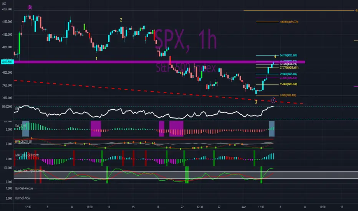This screenshot has height=211, width=358.
Task: Click the Mar date label on time axis
Action: pos(244,207)
